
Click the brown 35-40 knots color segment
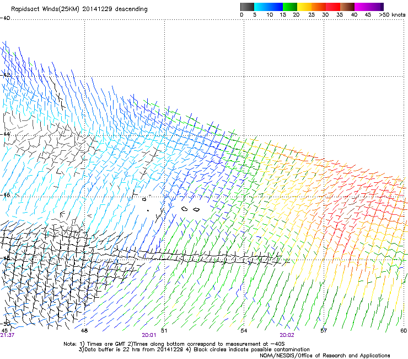click(347, 7)
